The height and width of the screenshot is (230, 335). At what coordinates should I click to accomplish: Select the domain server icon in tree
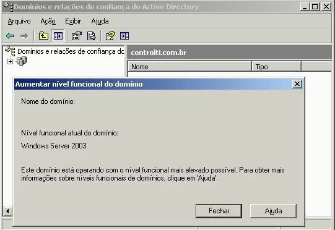(22, 61)
